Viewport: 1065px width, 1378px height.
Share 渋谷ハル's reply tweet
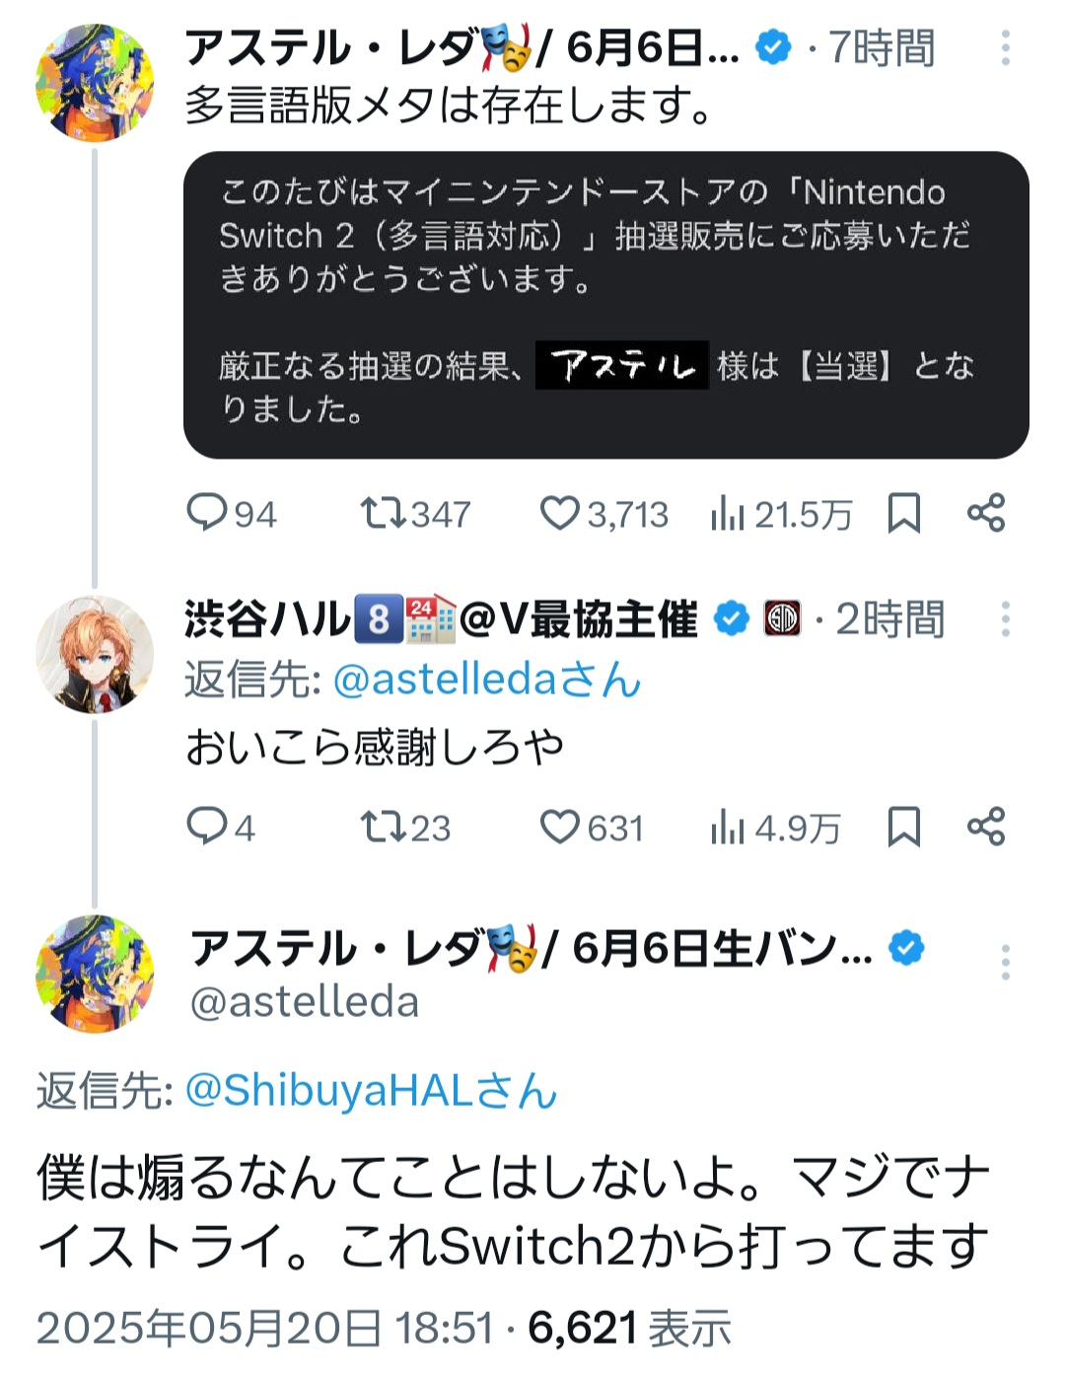(986, 827)
